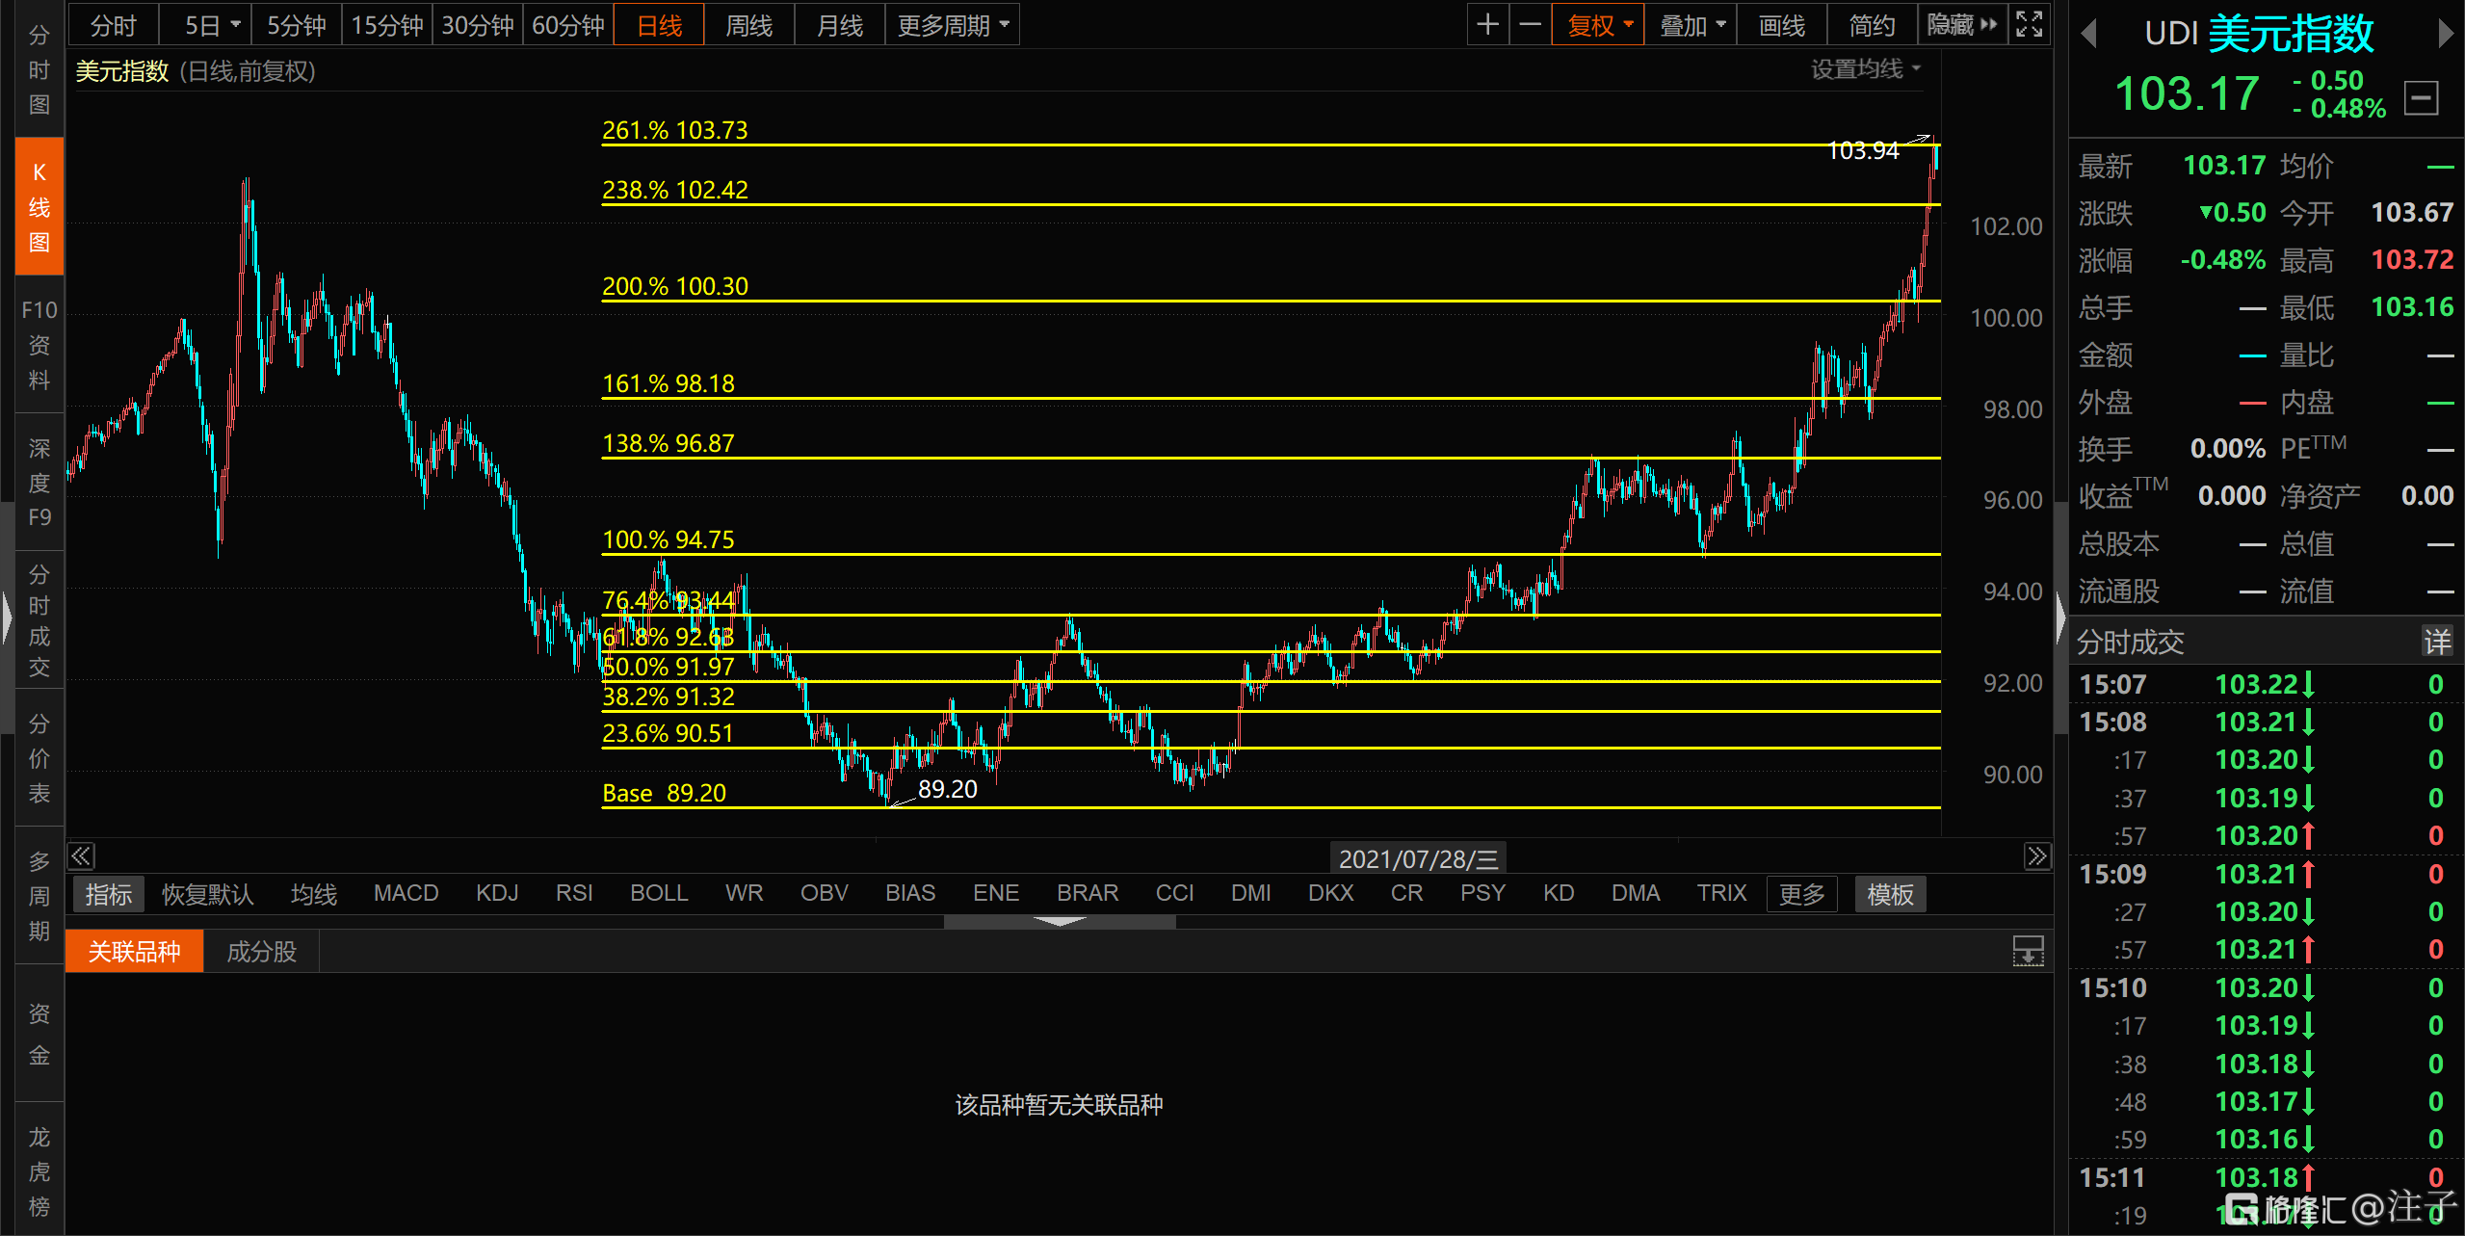Image resolution: width=2465 pixels, height=1236 pixels.
Task: Toggle 均线 moving average indicator
Action: (314, 894)
